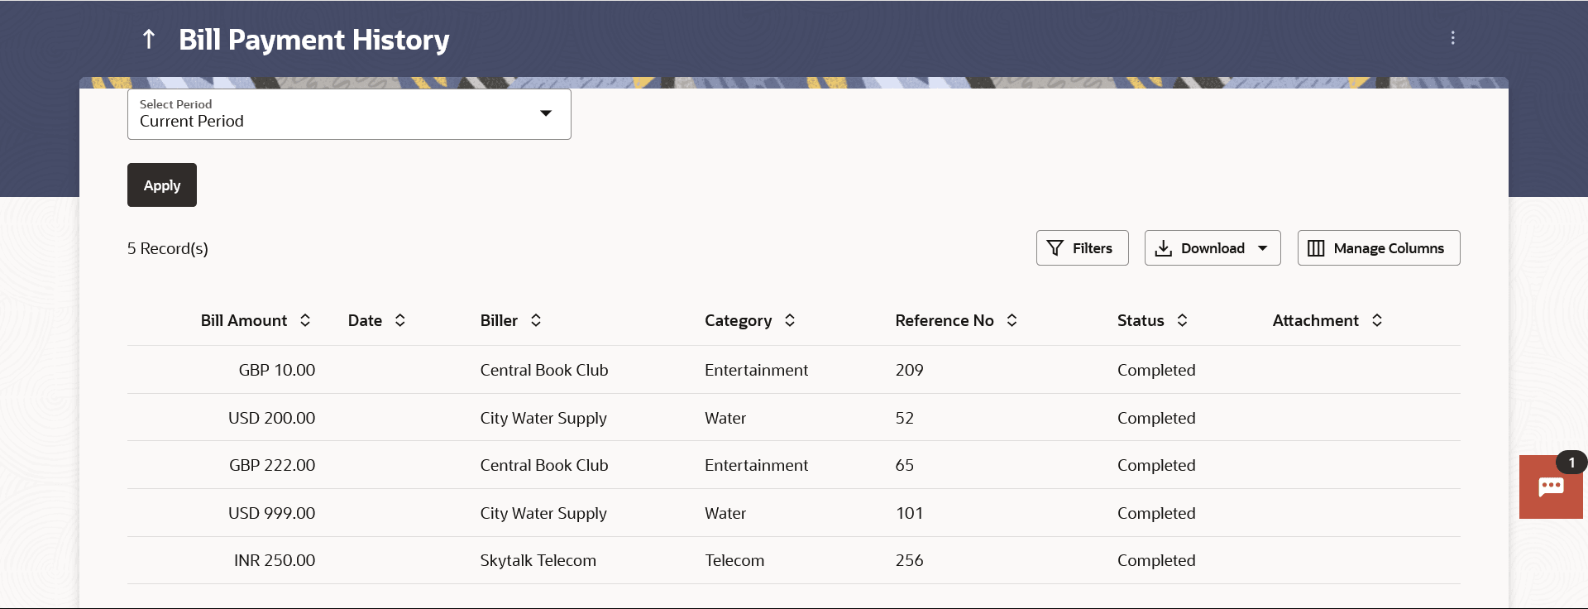
Task: Select the GBP 222.00 payment row
Action: [x=272, y=465]
